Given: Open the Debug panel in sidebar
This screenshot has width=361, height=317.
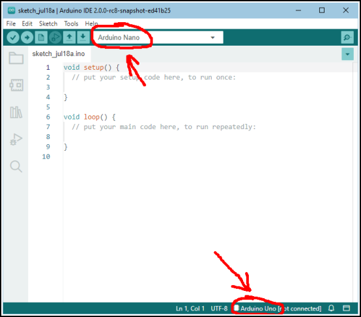Looking at the screenshot, I should point(16,140).
